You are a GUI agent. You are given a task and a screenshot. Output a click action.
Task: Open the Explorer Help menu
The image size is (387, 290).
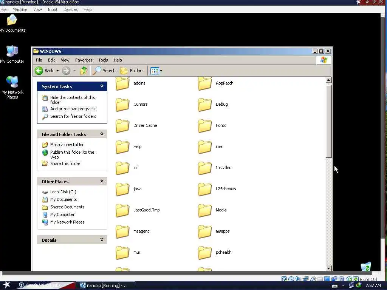[x=118, y=60]
